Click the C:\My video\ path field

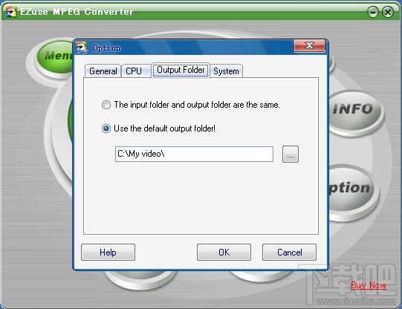tap(195, 154)
